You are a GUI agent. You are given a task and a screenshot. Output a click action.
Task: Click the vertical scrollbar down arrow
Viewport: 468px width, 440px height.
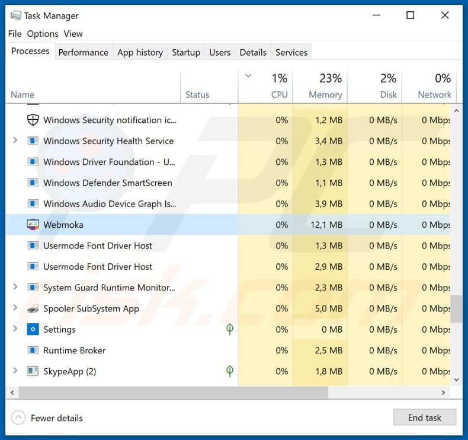click(456, 380)
